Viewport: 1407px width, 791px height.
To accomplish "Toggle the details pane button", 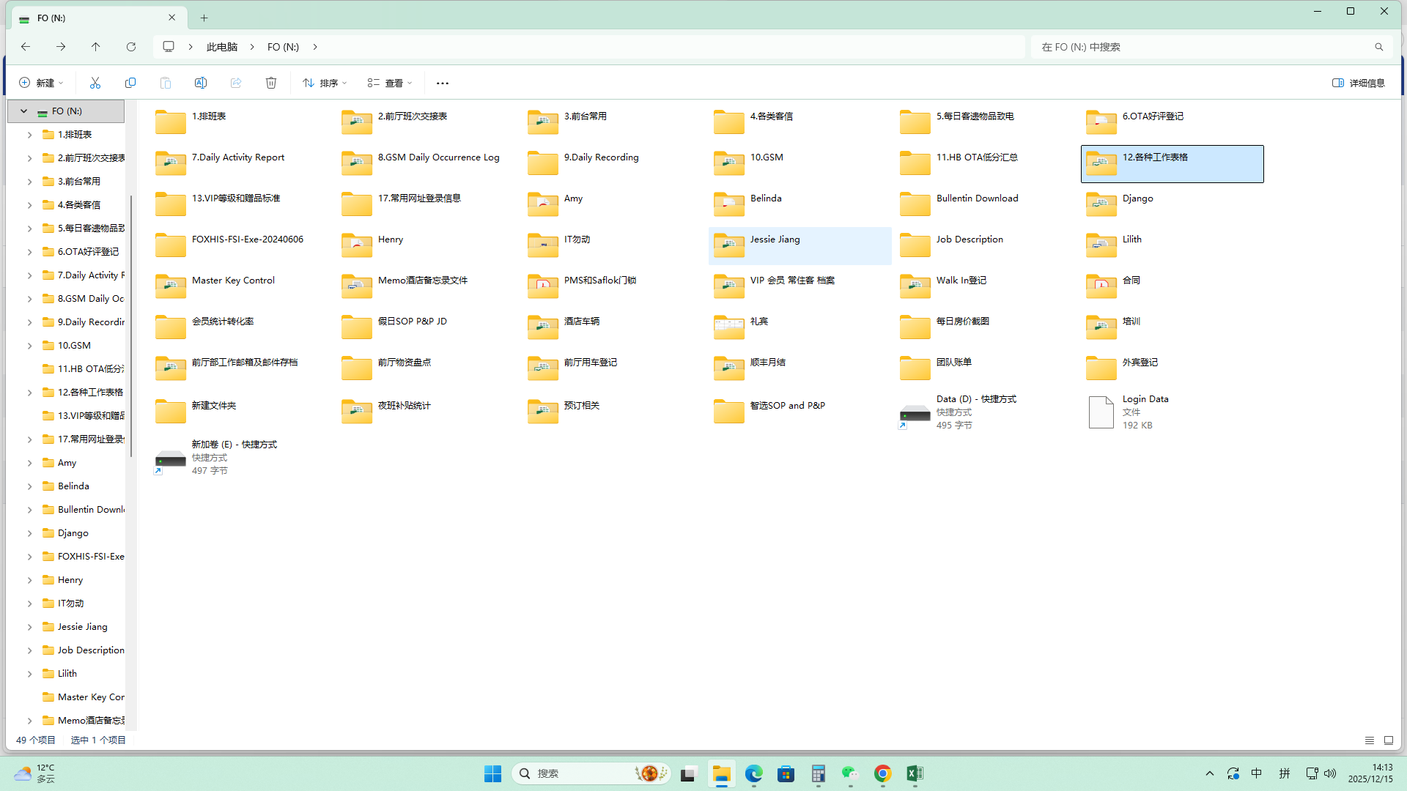I will coord(1359,83).
